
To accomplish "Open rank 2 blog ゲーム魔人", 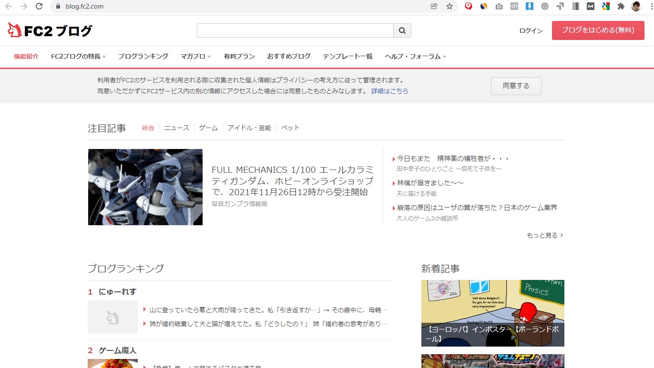I will click(117, 350).
